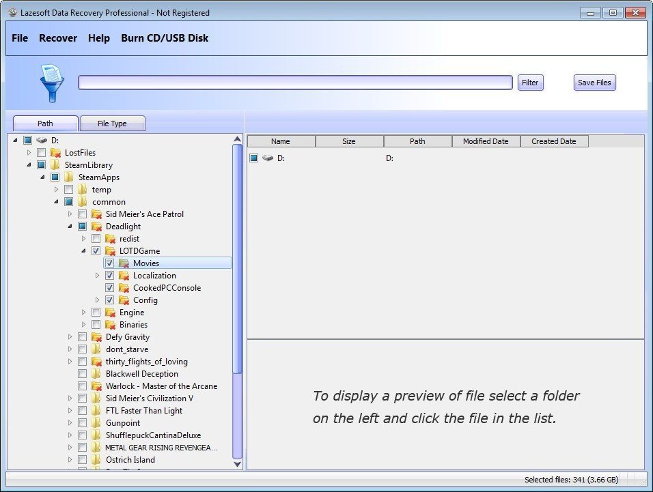Click the SteamApps folder icon
The image size is (653, 492).
pos(69,177)
